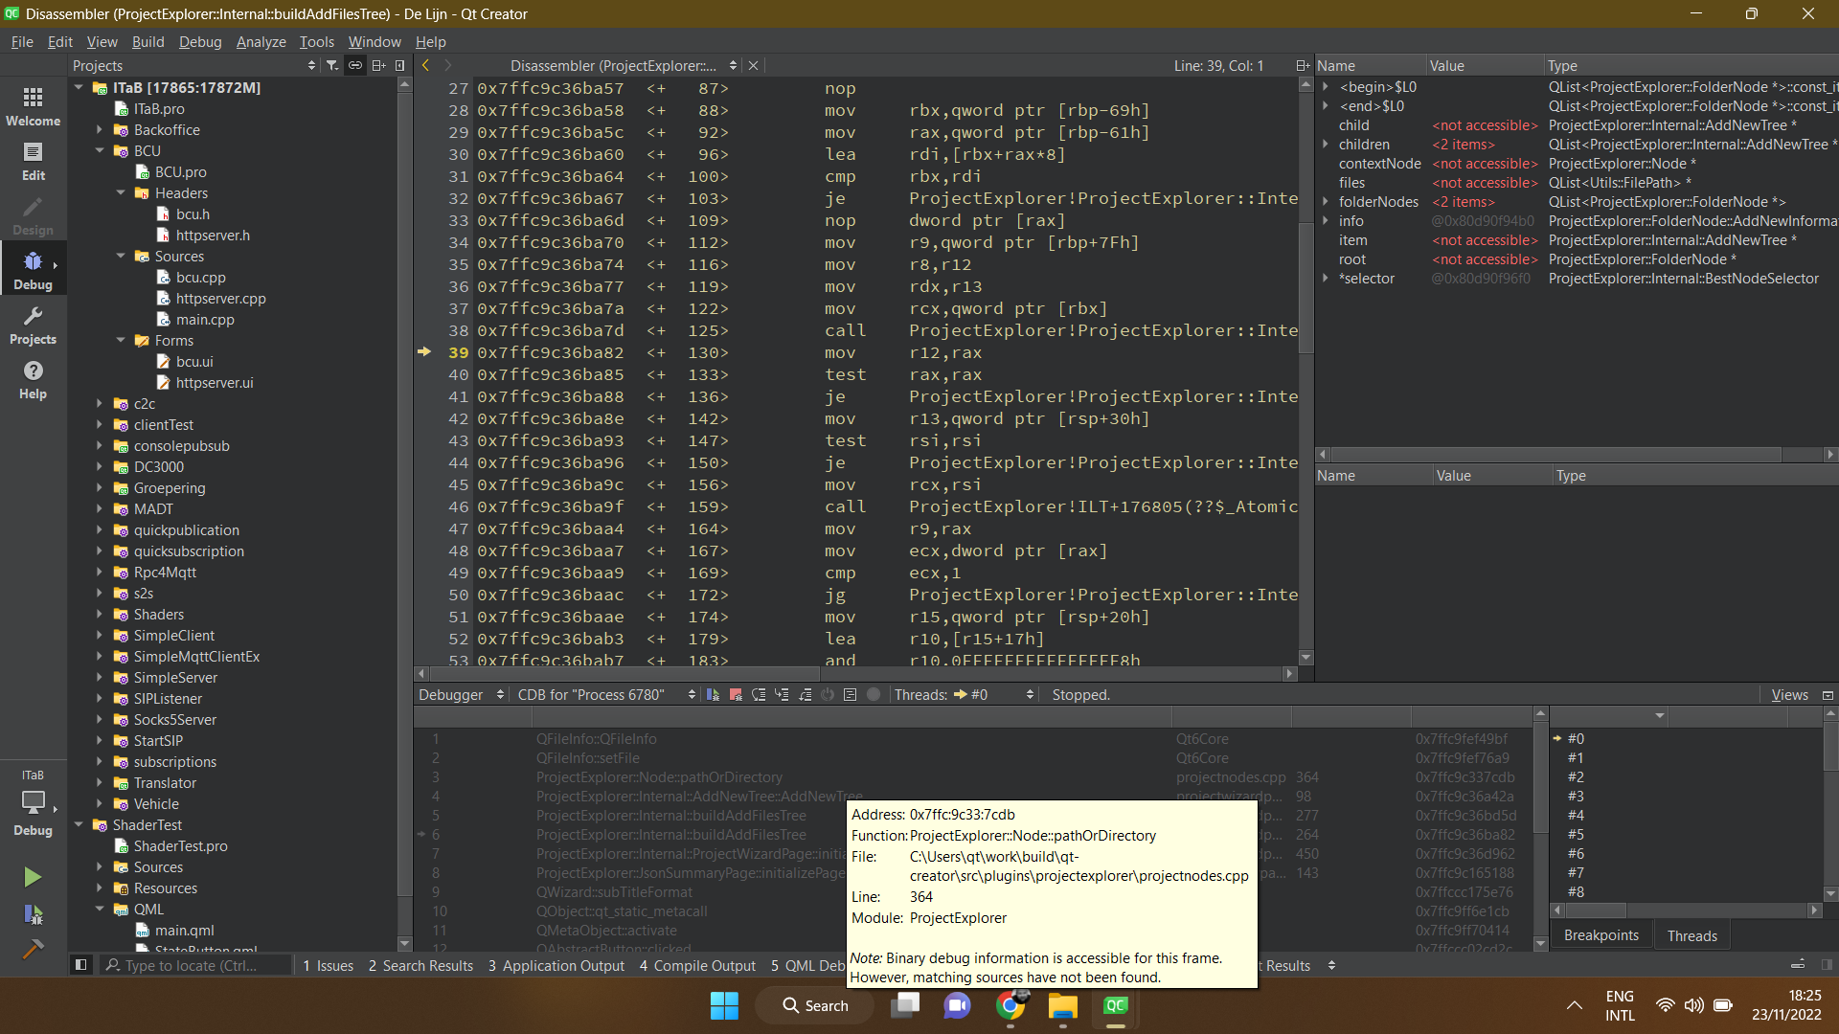Open the Projects mode wrench icon
1839x1034 pixels.
point(33,325)
